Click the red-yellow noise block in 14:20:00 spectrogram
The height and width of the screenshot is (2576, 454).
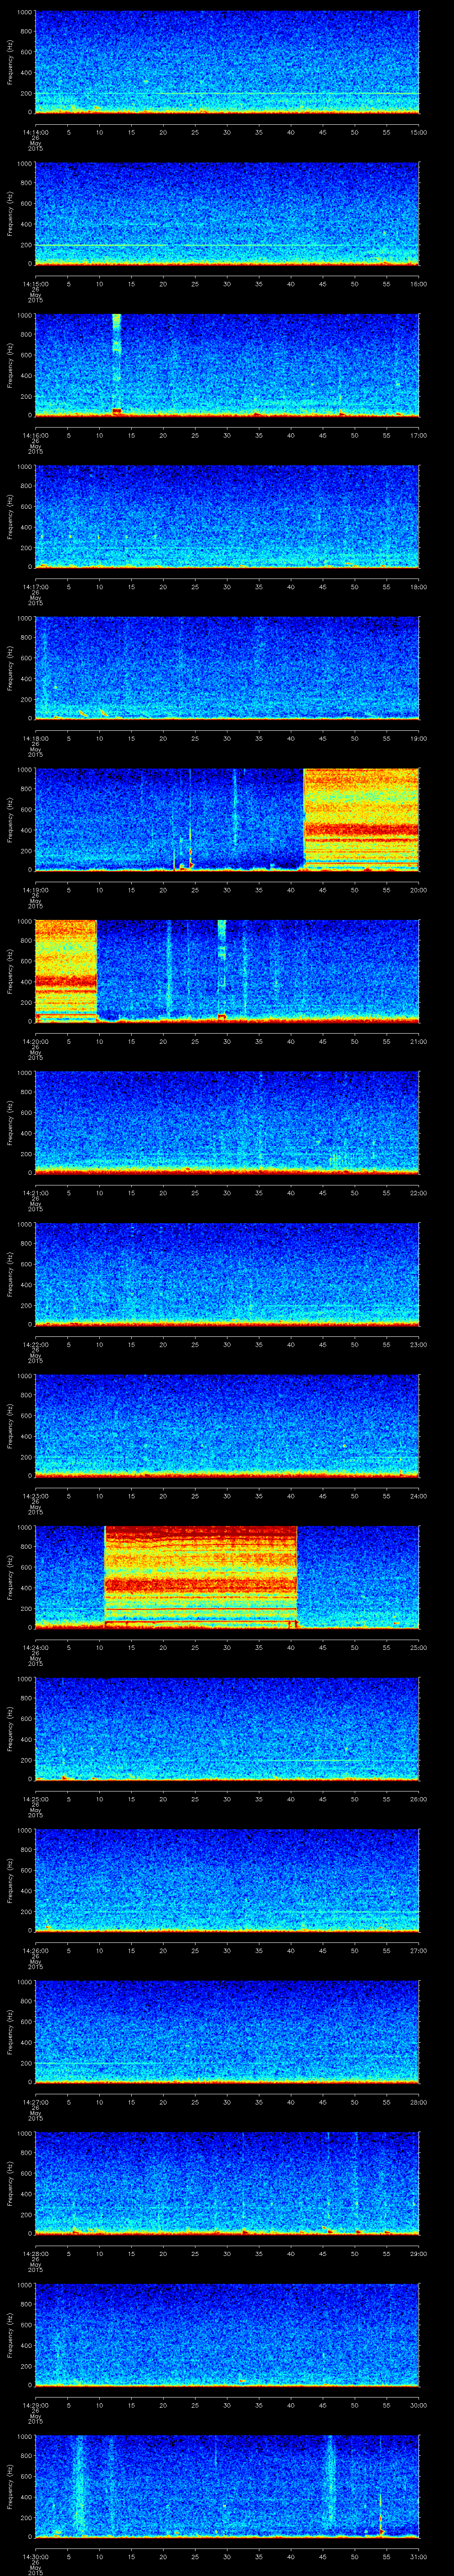(66, 970)
